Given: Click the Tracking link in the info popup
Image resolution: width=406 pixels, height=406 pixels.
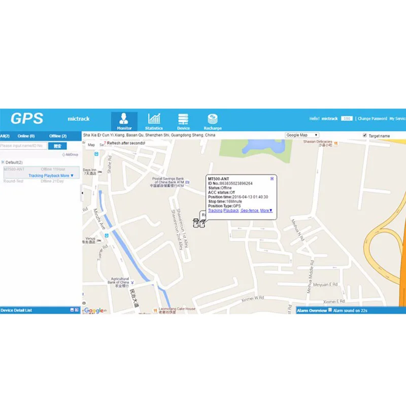Looking at the screenshot, I should click(x=215, y=211).
